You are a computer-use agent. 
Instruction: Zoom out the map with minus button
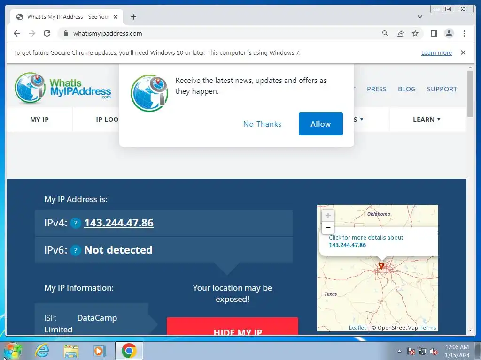tap(328, 228)
